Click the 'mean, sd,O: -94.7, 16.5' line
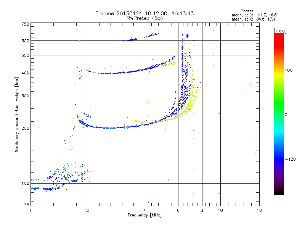Viewport: 305px width, 229px height. point(254,15)
